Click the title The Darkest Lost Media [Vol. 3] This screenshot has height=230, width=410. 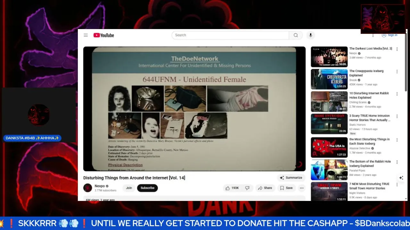(x=371, y=49)
